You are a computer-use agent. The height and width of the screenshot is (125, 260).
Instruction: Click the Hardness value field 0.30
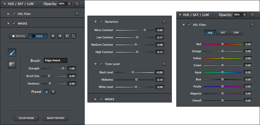pos(72,84)
